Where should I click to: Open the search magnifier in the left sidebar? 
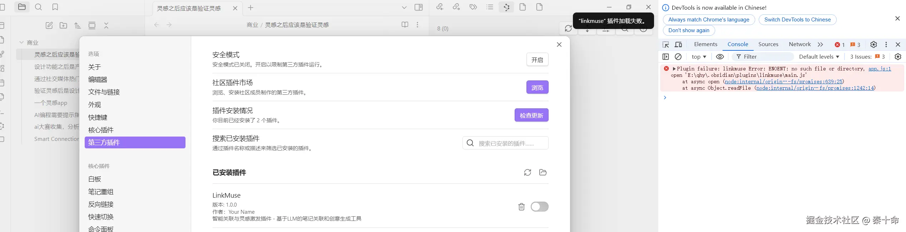tap(39, 7)
